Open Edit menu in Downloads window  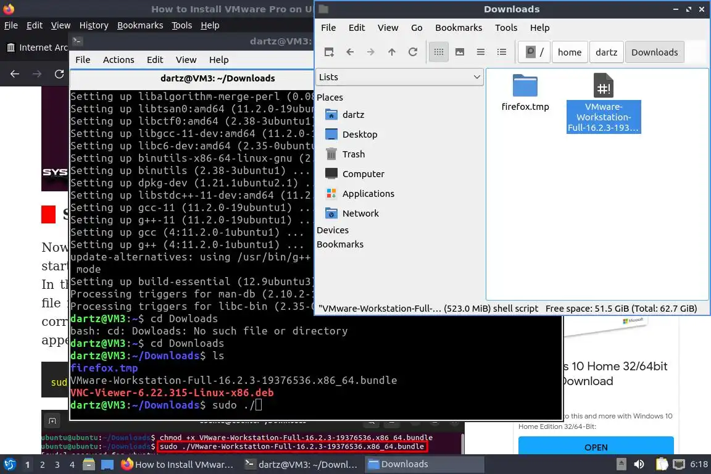(x=356, y=28)
